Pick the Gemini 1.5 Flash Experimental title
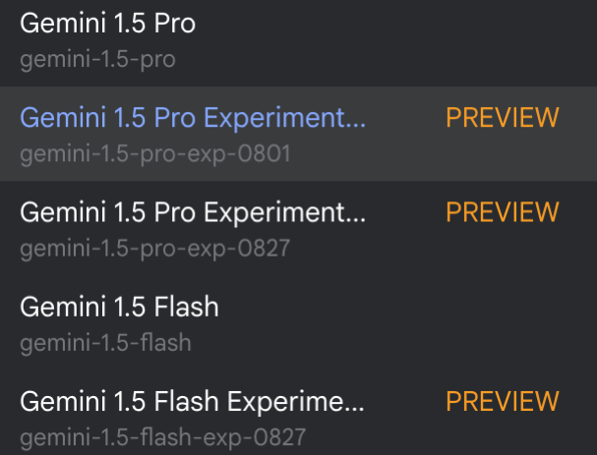Viewport: 597px width, 455px height. 192,401
